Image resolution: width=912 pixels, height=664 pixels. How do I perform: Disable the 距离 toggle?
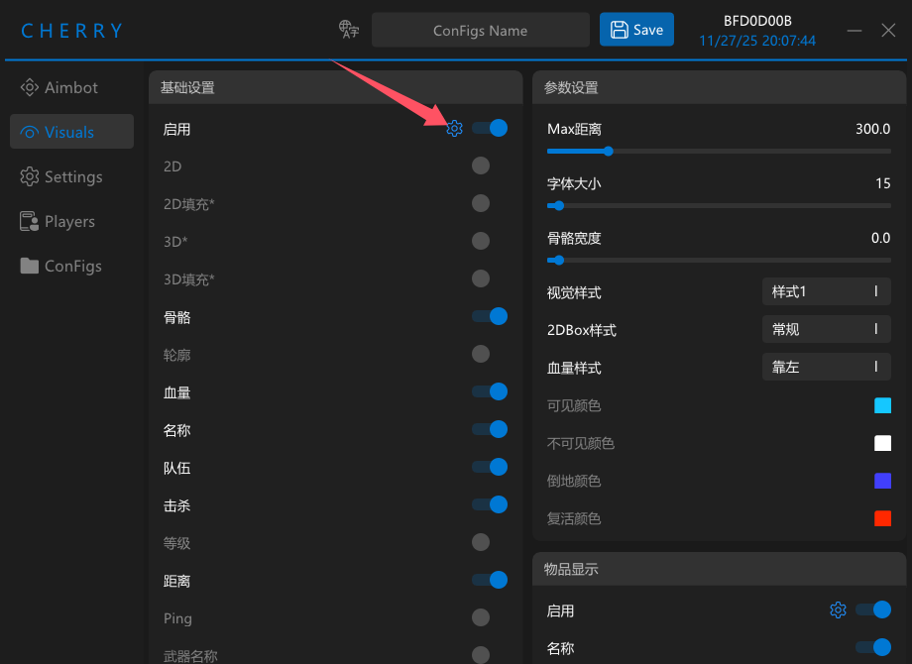click(490, 580)
